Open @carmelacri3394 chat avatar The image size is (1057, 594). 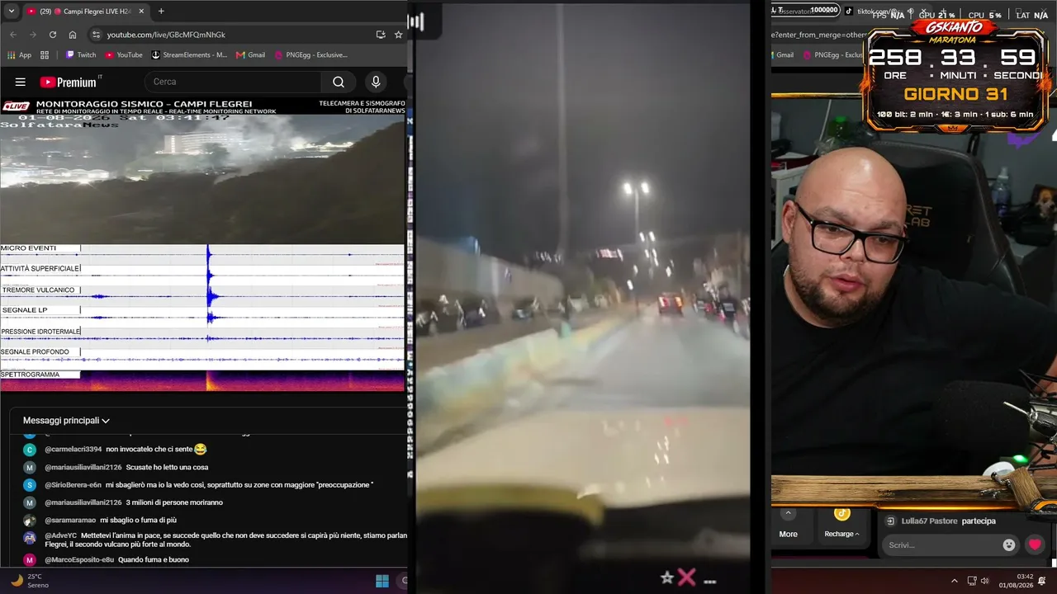[x=30, y=450]
